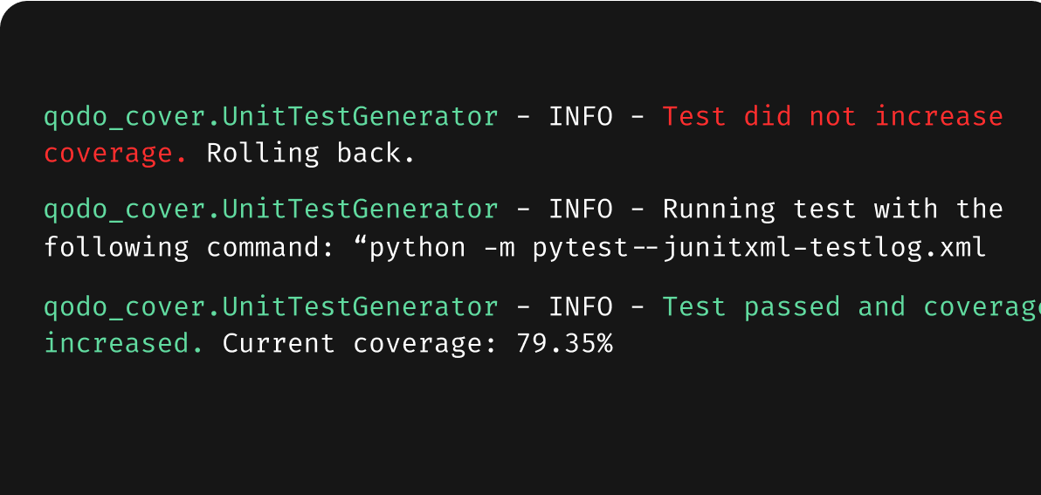Click qodo_cover.UnitTestGenerator in the third log entry
The image size is (1041, 495).
(x=272, y=306)
